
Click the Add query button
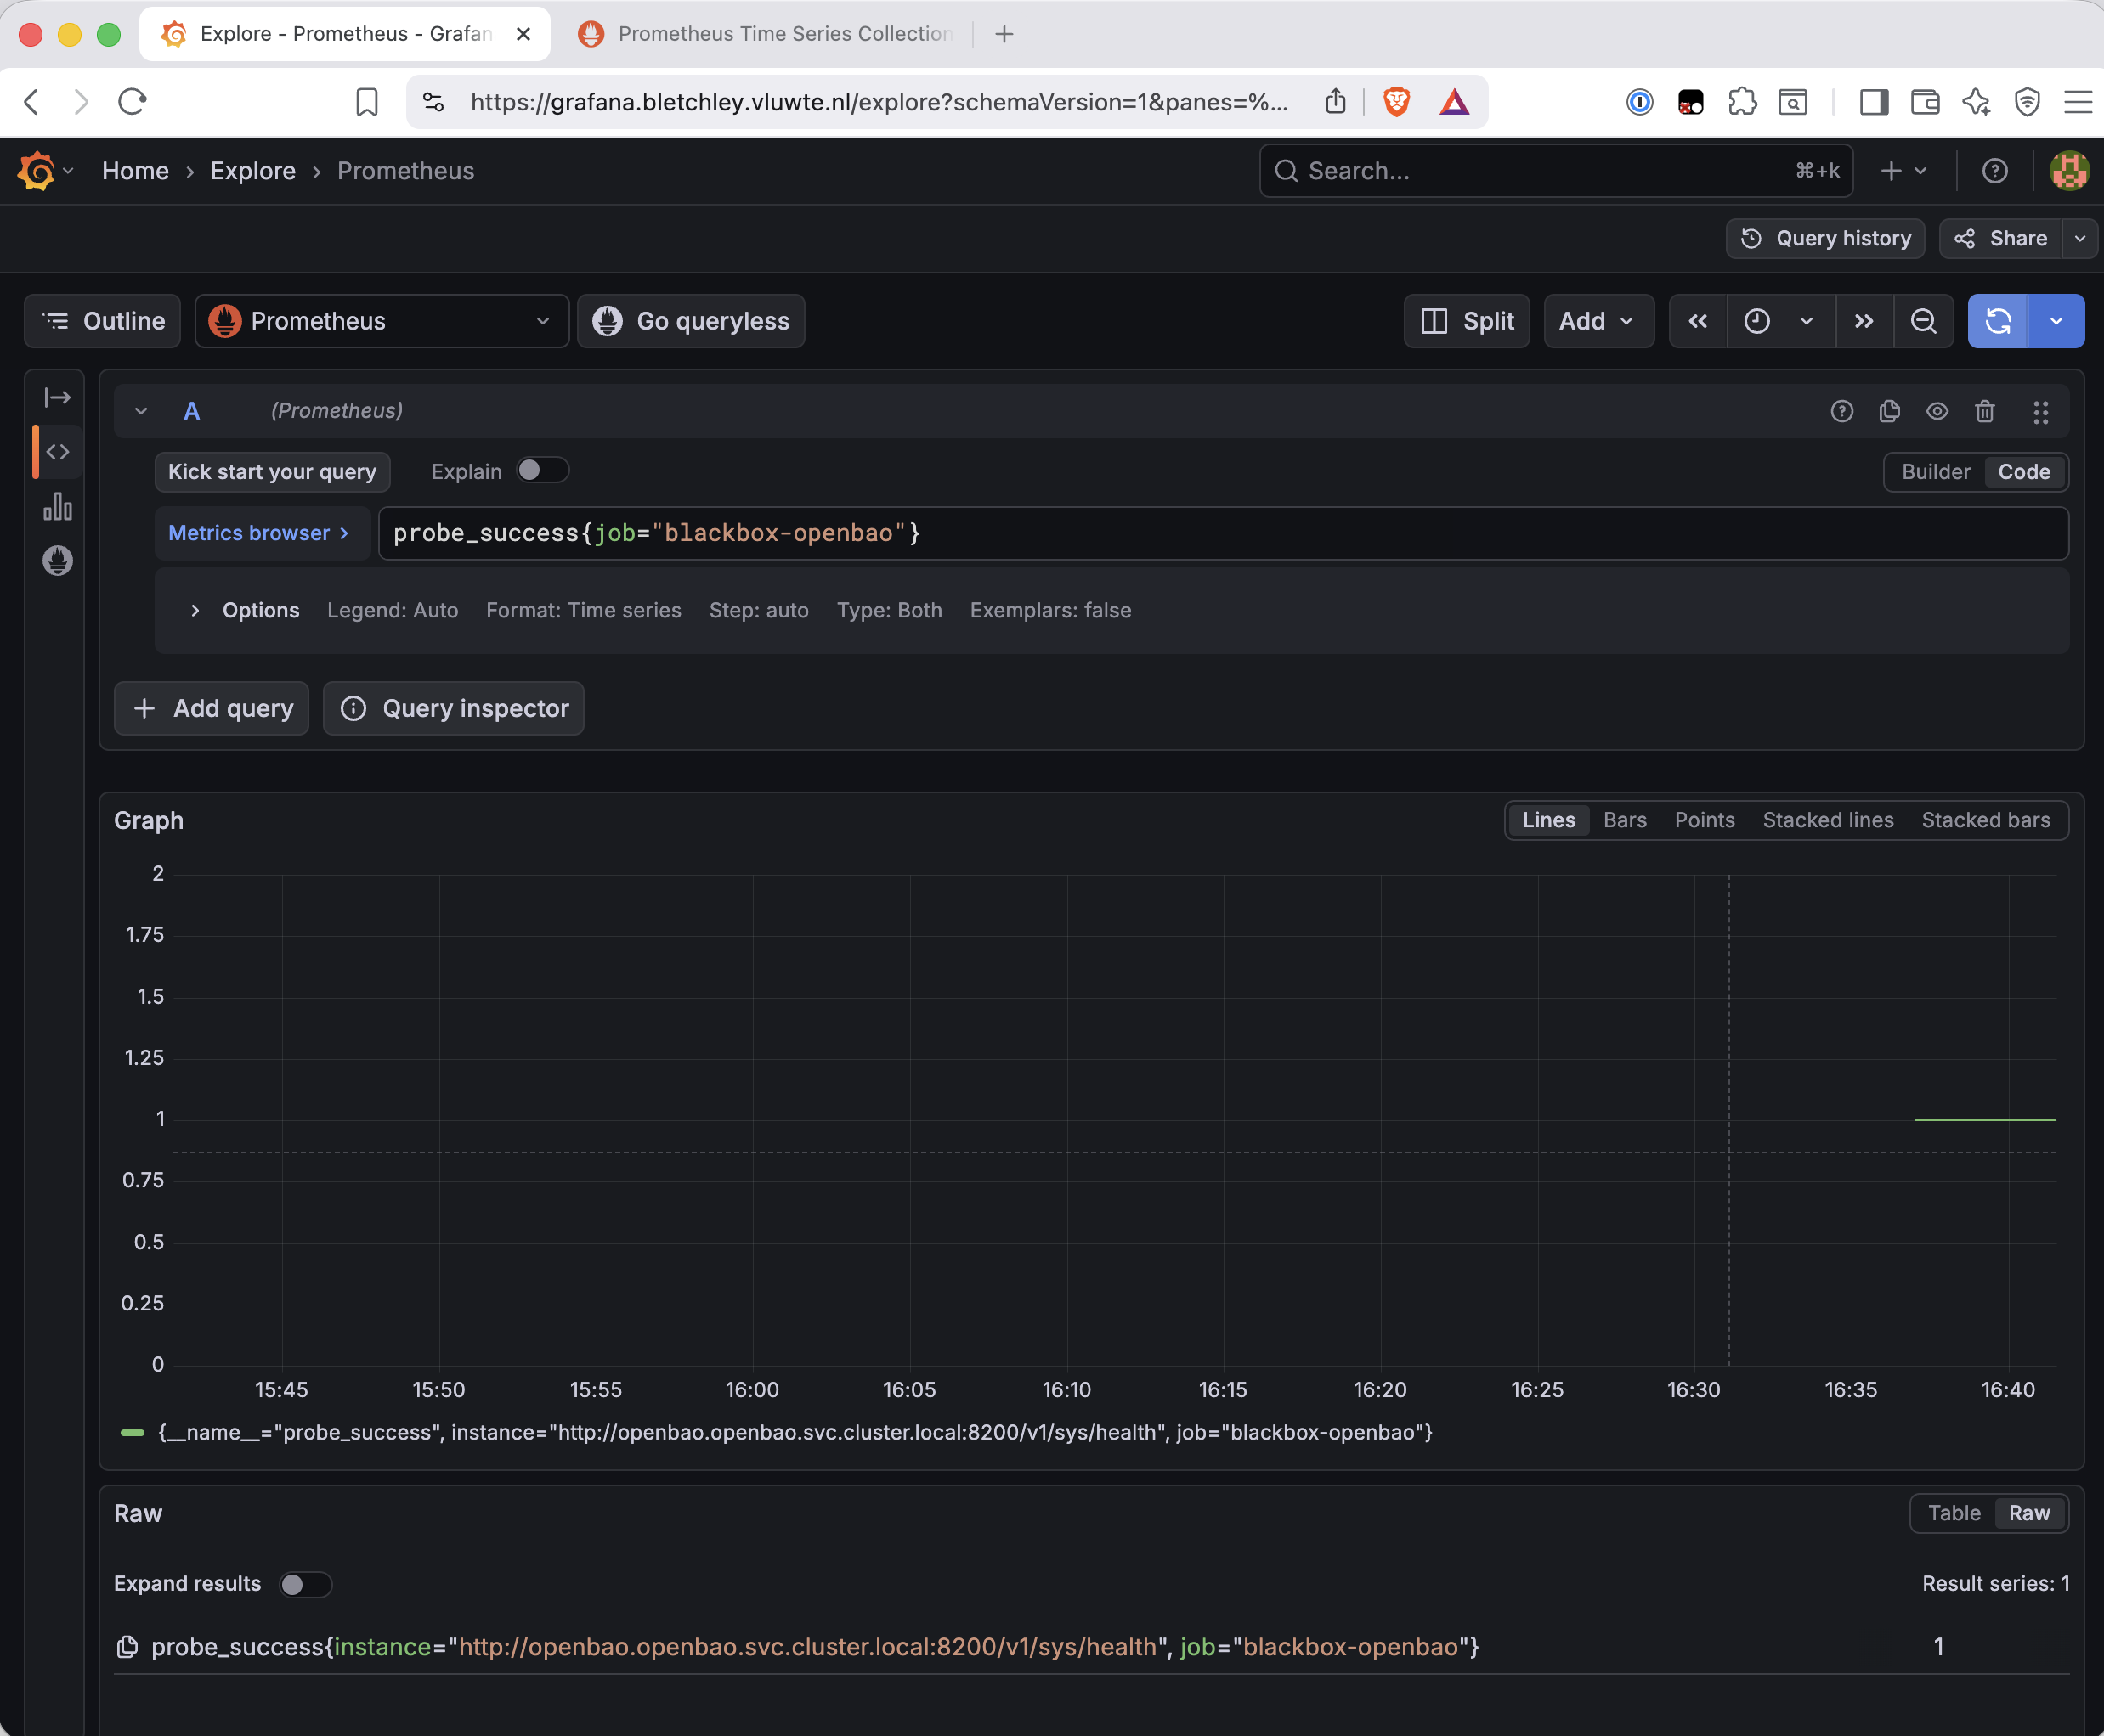click(211, 708)
